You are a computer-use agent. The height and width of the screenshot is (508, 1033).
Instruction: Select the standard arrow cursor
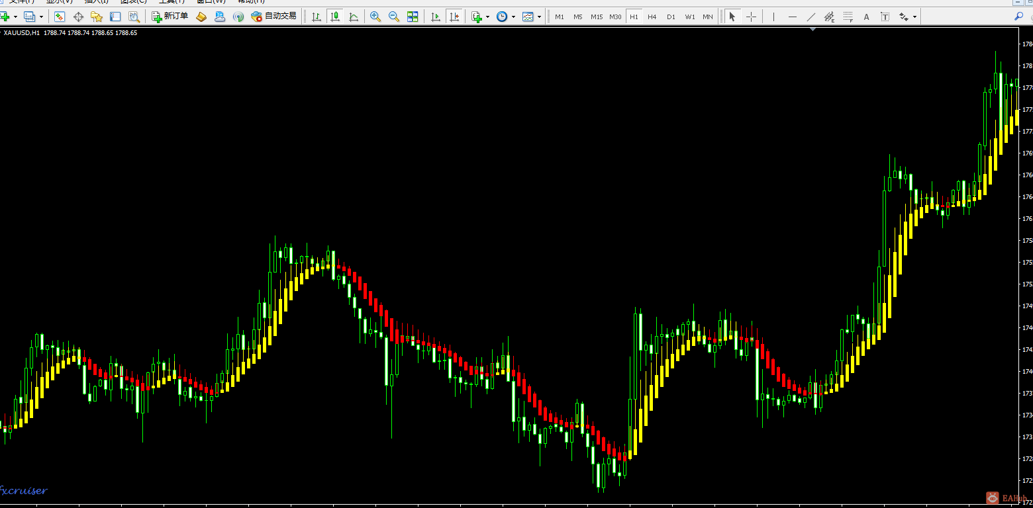[x=732, y=17]
